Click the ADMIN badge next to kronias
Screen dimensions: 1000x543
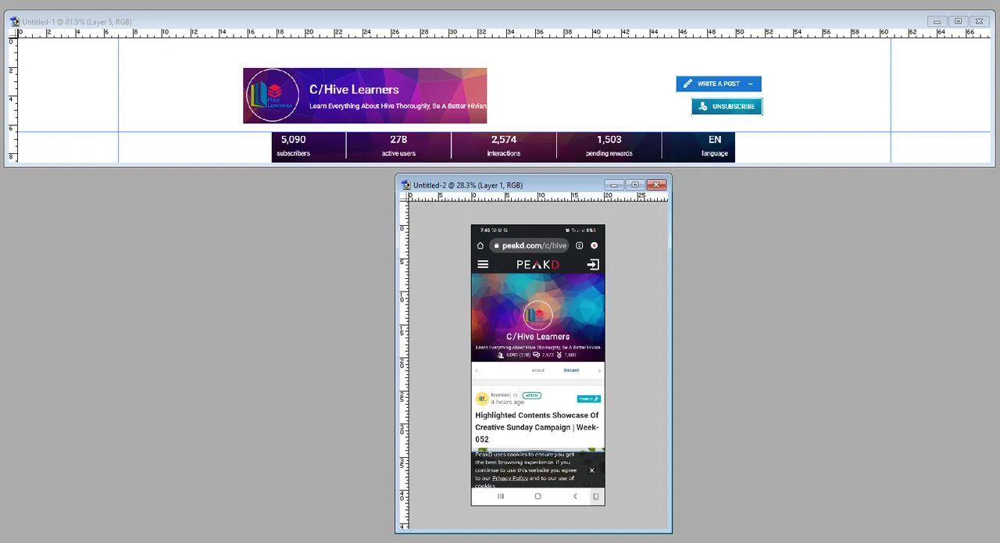click(531, 395)
